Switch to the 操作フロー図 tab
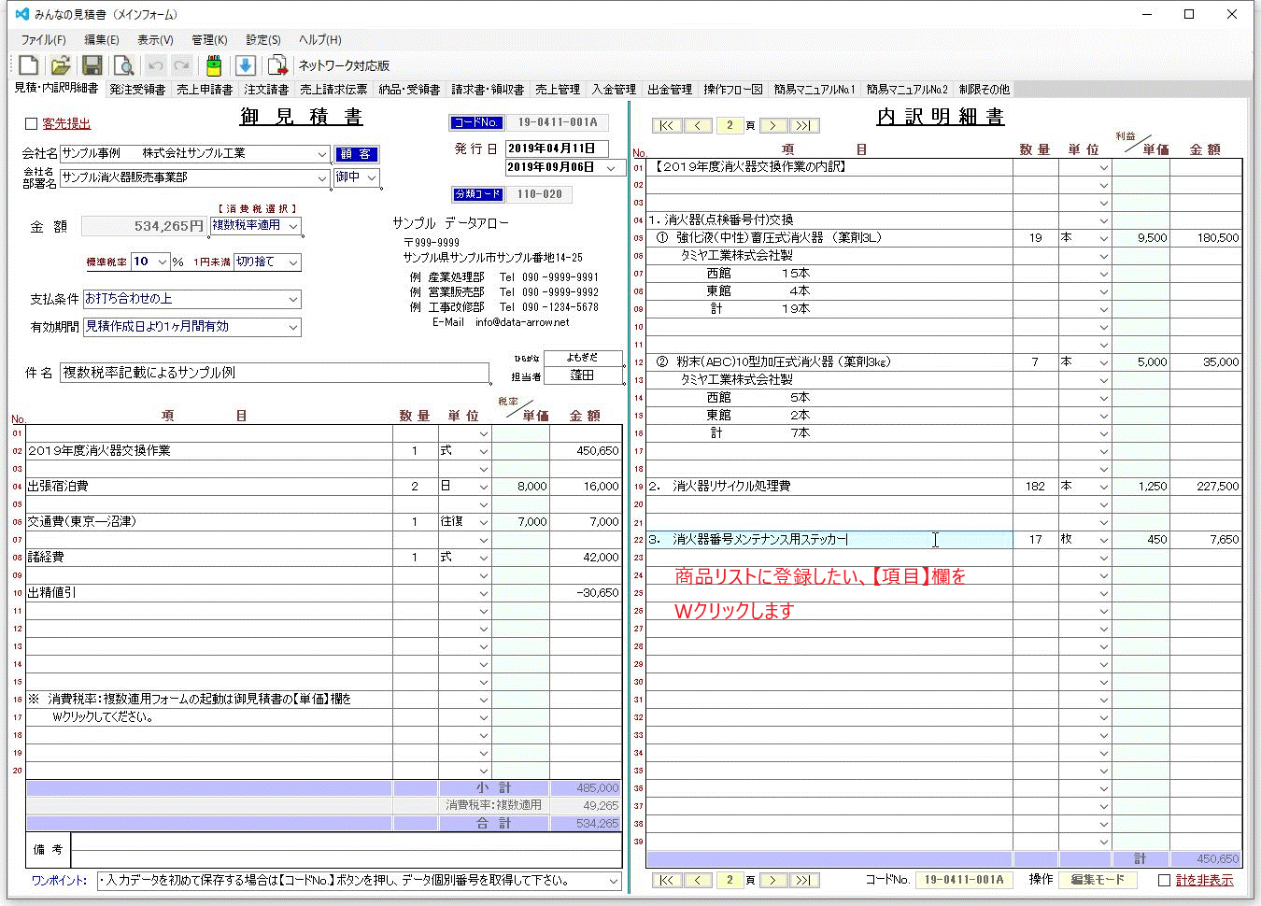The width and height of the screenshot is (1261, 906). (x=733, y=90)
